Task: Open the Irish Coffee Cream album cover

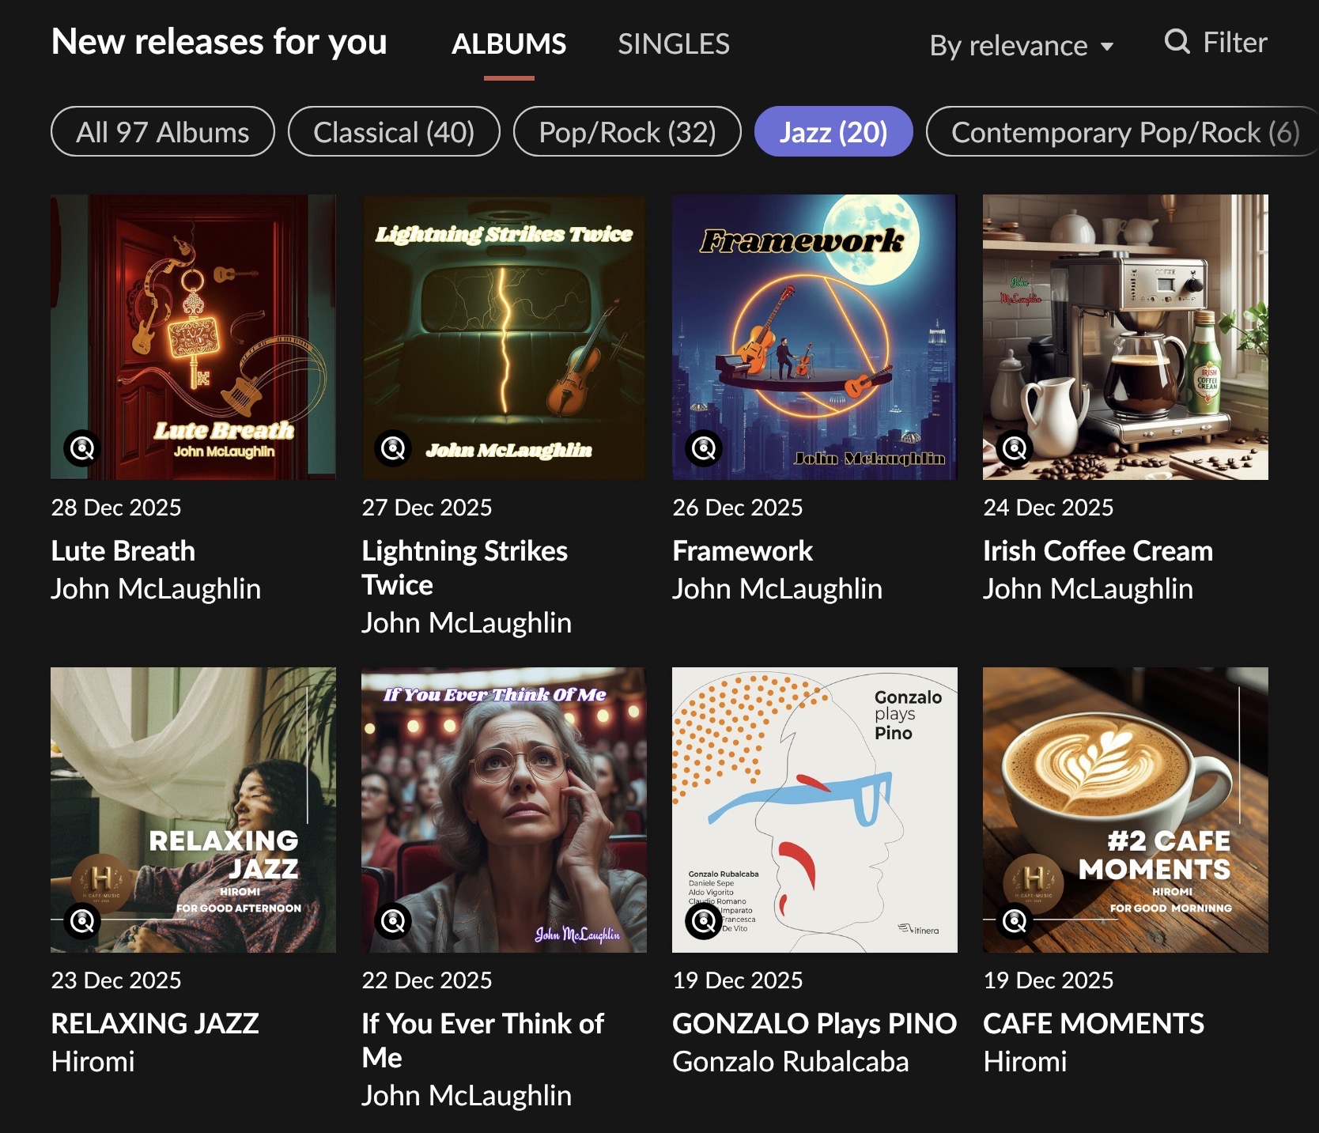Action: coord(1124,337)
